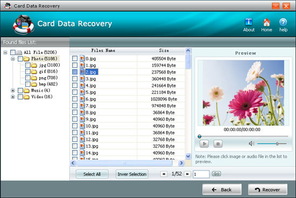Click the 9.jpg file icon
The image size is (296, 198).
(x=82, y=119)
